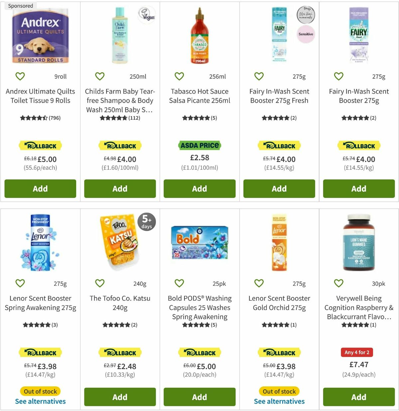Favourite the Childs Farm Baby Shampoo
Screen dimensions: 399x411
coord(99,76)
